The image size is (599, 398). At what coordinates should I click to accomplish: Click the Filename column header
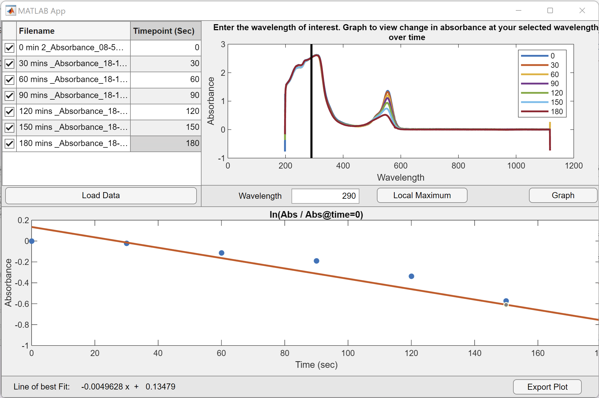pos(73,31)
